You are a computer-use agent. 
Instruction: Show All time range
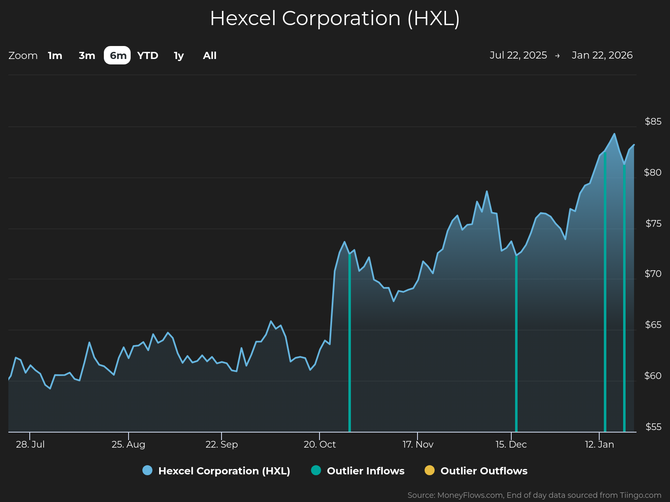pyautogui.click(x=210, y=56)
